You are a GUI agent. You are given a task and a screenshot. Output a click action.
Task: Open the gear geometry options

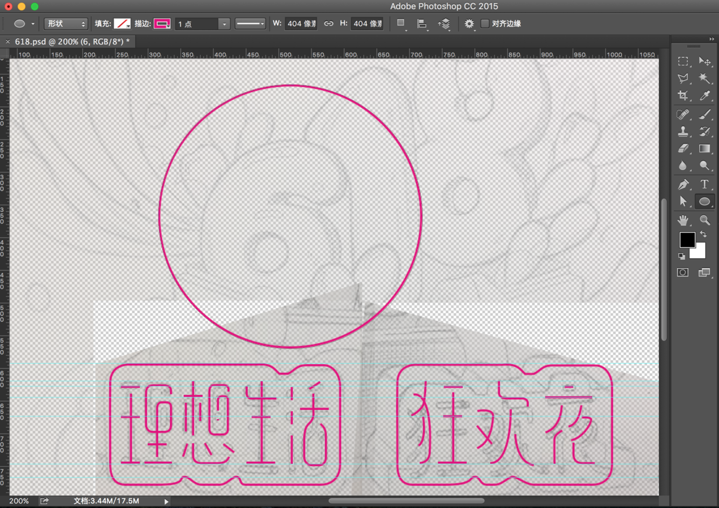coord(469,24)
